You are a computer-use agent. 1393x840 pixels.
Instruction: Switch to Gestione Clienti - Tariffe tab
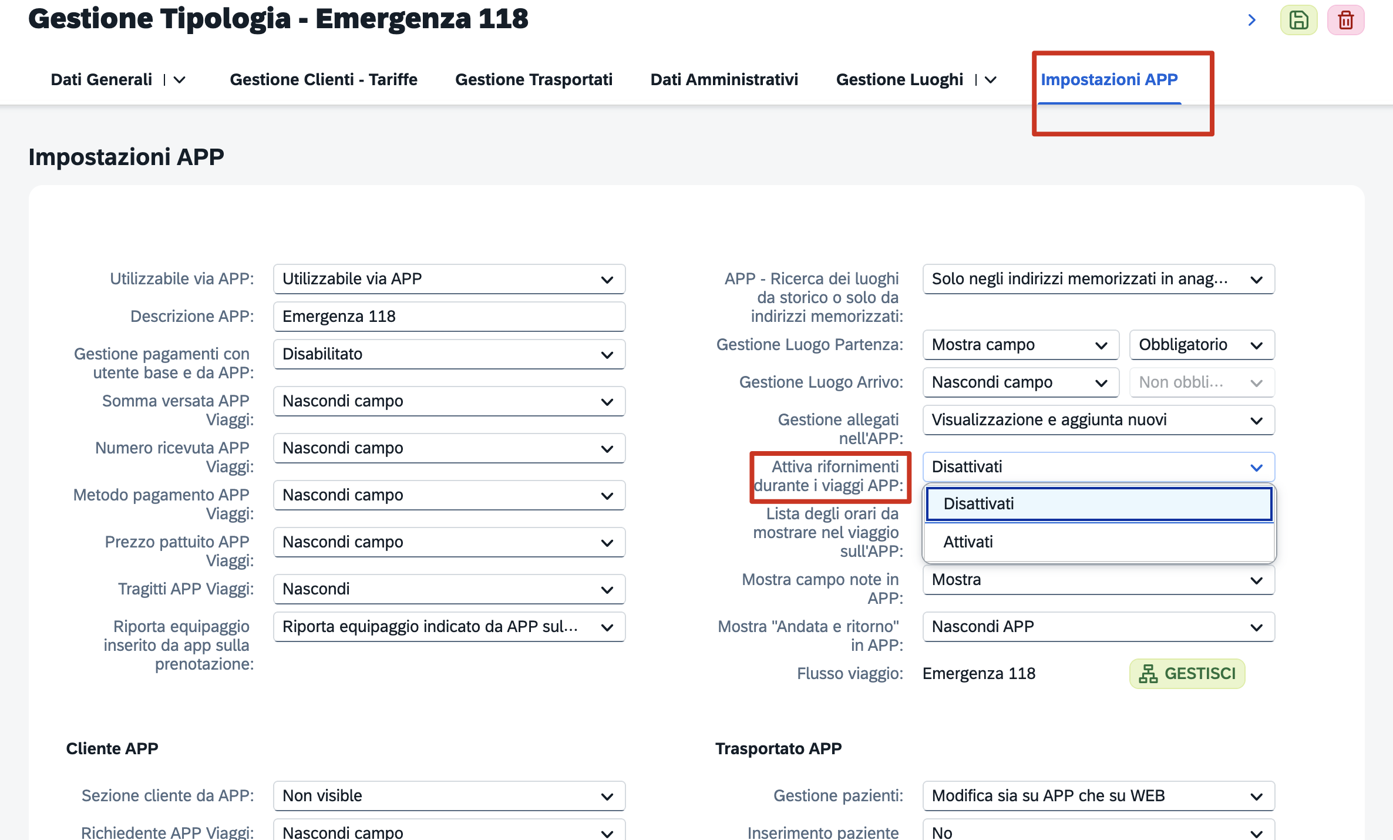coord(324,80)
